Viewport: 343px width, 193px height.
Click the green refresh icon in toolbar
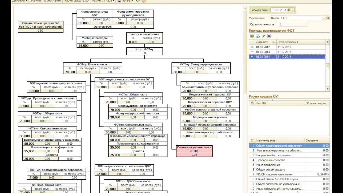(138, 1)
